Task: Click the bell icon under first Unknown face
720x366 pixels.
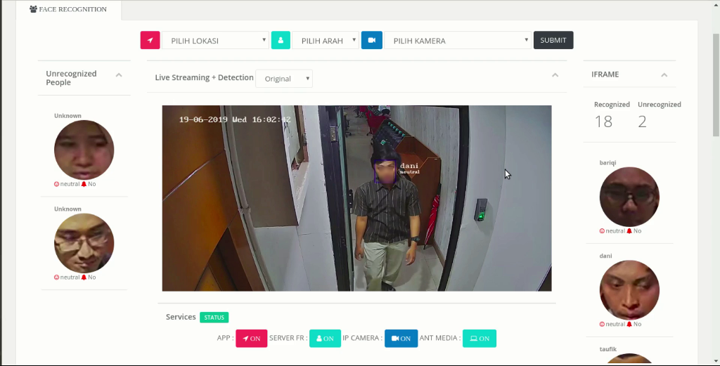Action: [x=84, y=184]
